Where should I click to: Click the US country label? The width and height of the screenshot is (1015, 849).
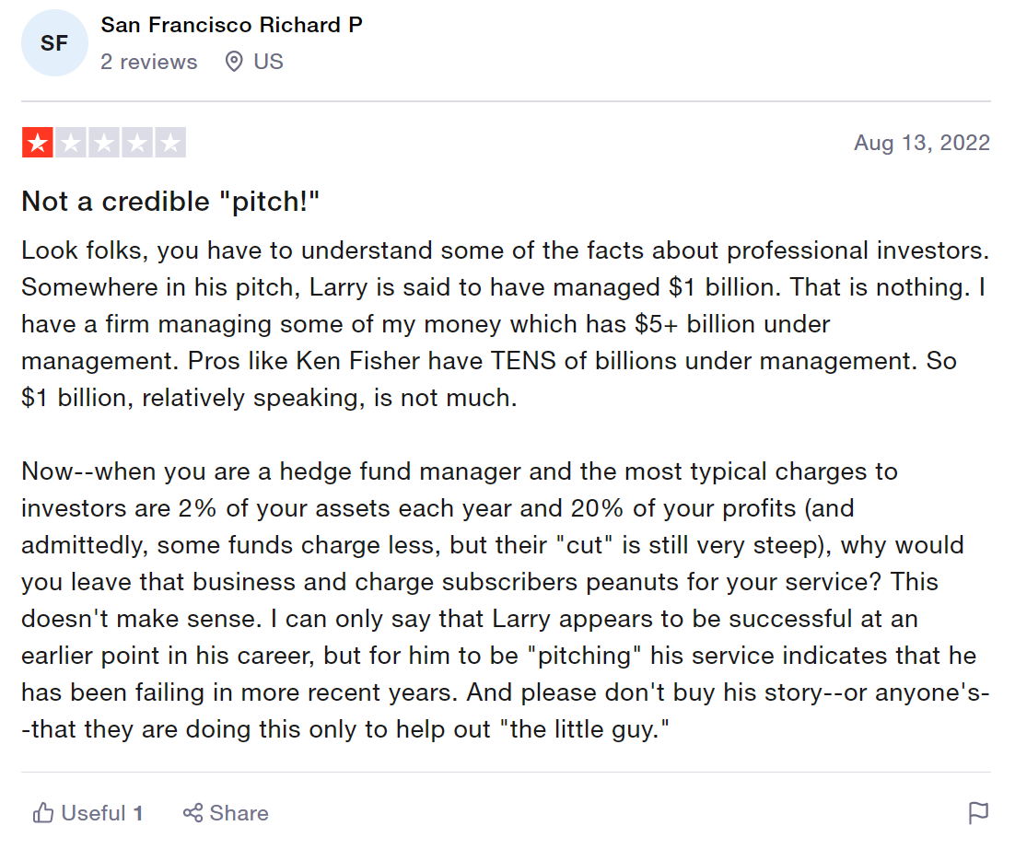(x=268, y=62)
